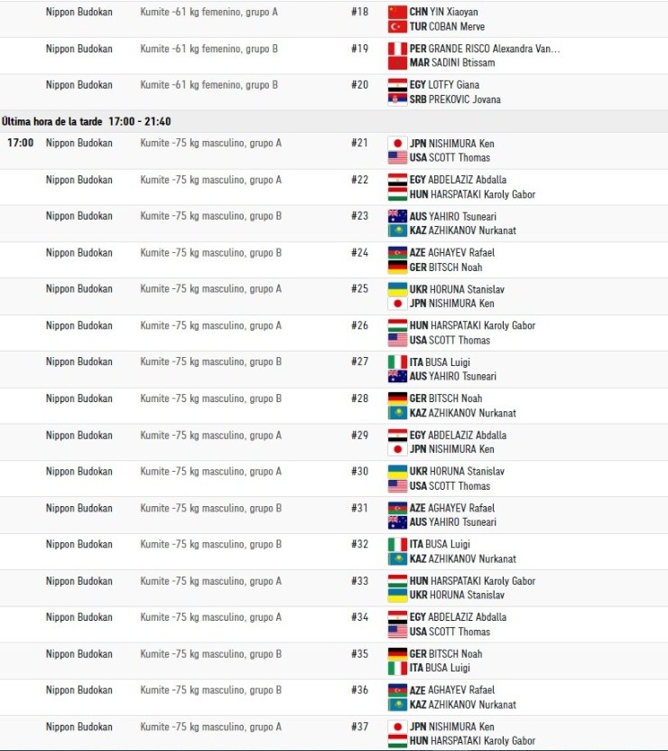Screen dimensions: 668x751
Task: Open match number #37
Action: 359,727
